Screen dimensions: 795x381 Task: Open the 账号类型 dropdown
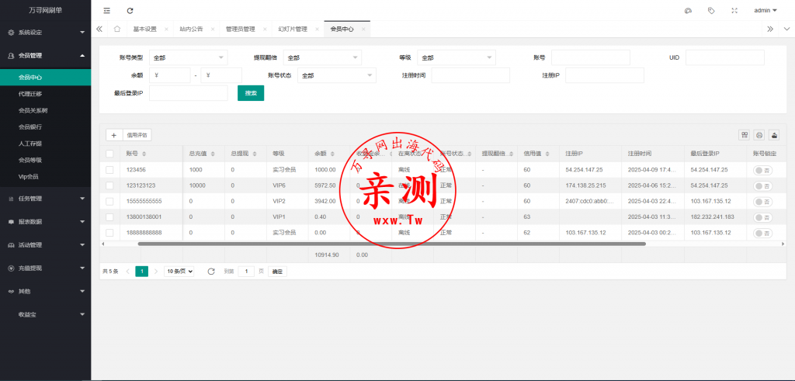point(188,57)
